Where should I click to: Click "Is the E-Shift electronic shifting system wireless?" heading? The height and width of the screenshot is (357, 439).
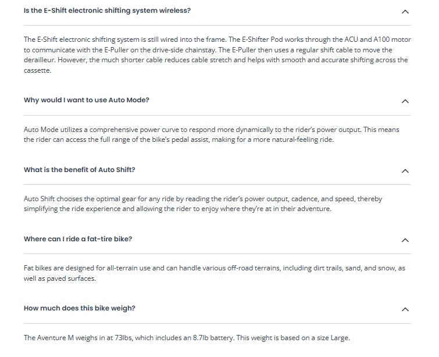pos(107,11)
